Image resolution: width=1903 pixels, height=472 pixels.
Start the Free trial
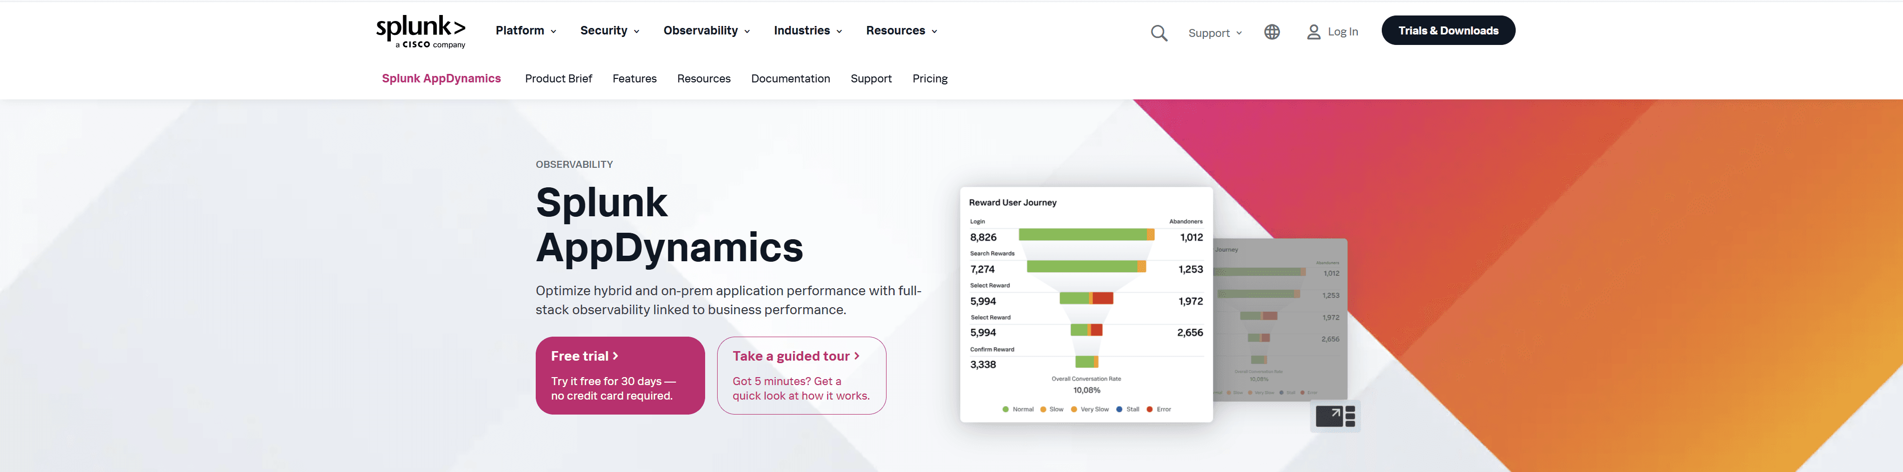pyautogui.click(x=620, y=375)
